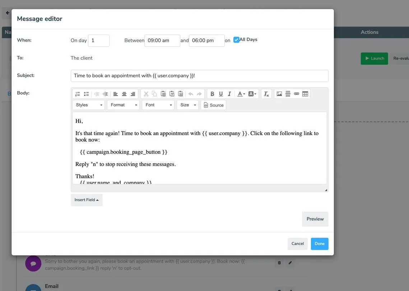
Task: Select the Insert Image icon
Action: [279, 93]
